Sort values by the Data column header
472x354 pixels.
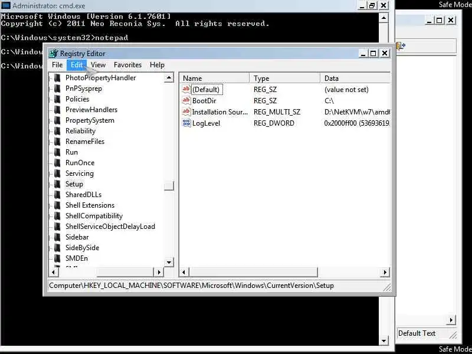[356, 78]
